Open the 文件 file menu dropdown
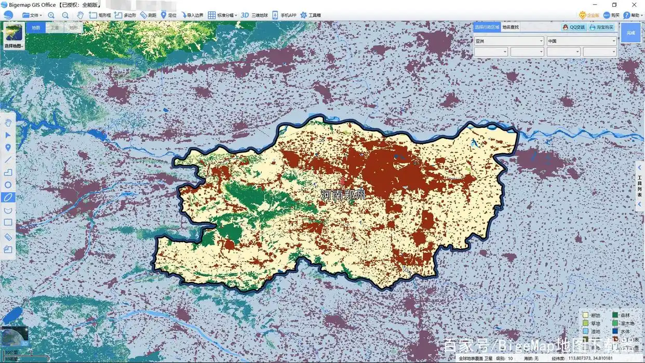Image resolution: width=645 pixels, height=363 pixels. [31, 15]
